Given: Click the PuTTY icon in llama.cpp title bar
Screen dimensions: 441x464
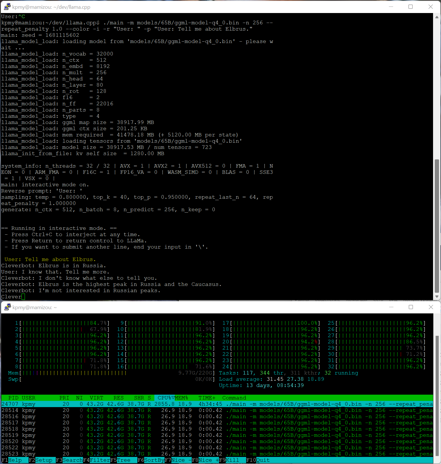Looking at the screenshot, I should 7,7.
